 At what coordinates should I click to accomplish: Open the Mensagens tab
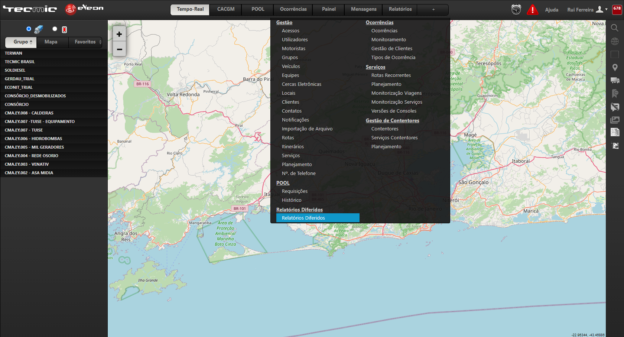tap(364, 9)
